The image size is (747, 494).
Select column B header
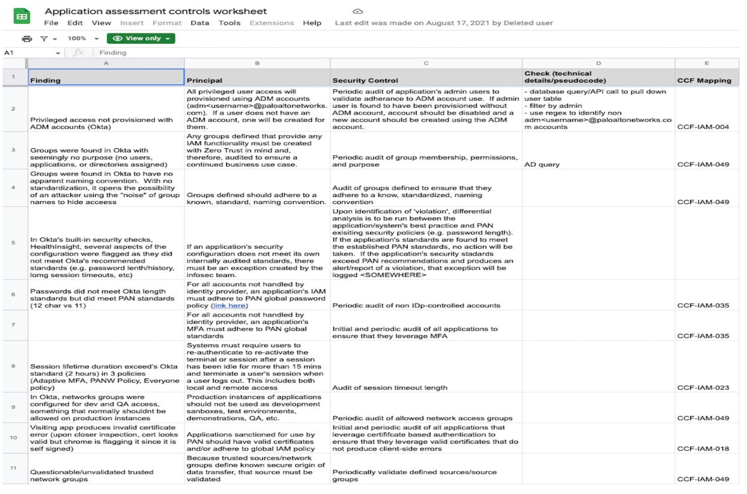click(x=257, y=63)
